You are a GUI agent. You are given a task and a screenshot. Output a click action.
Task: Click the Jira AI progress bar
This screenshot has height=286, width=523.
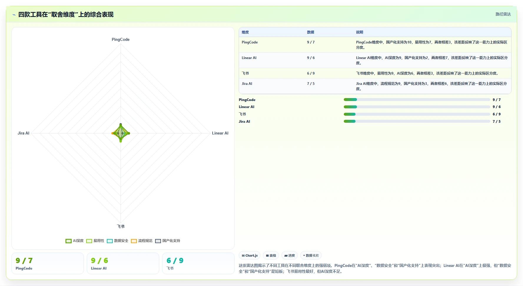417,121
